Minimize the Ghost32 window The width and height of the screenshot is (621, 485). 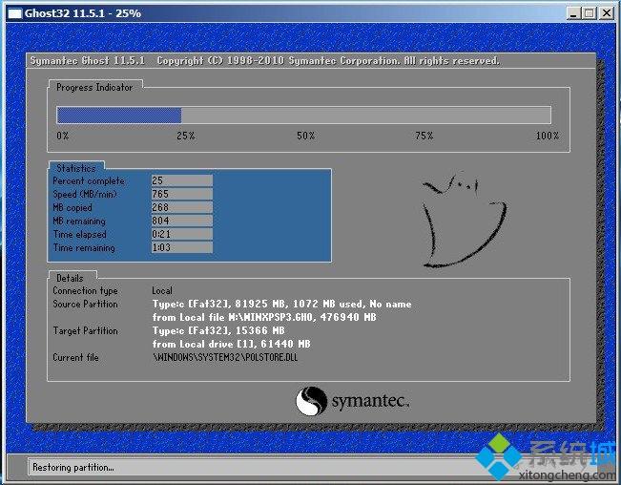pos(573,13)
